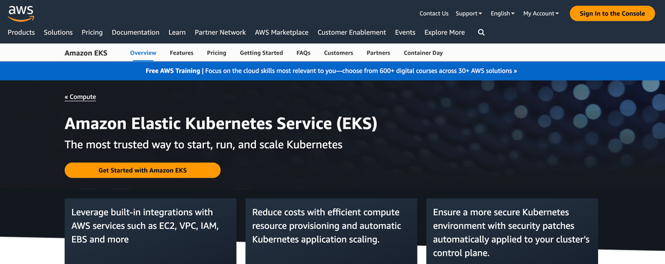Open AWS Marketplace in navigation
This screenshot has height=264, width=665.
(x=282, y=33)
